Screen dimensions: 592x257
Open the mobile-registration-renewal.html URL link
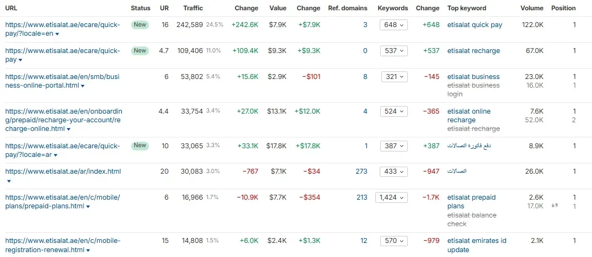tap(62, 245)
